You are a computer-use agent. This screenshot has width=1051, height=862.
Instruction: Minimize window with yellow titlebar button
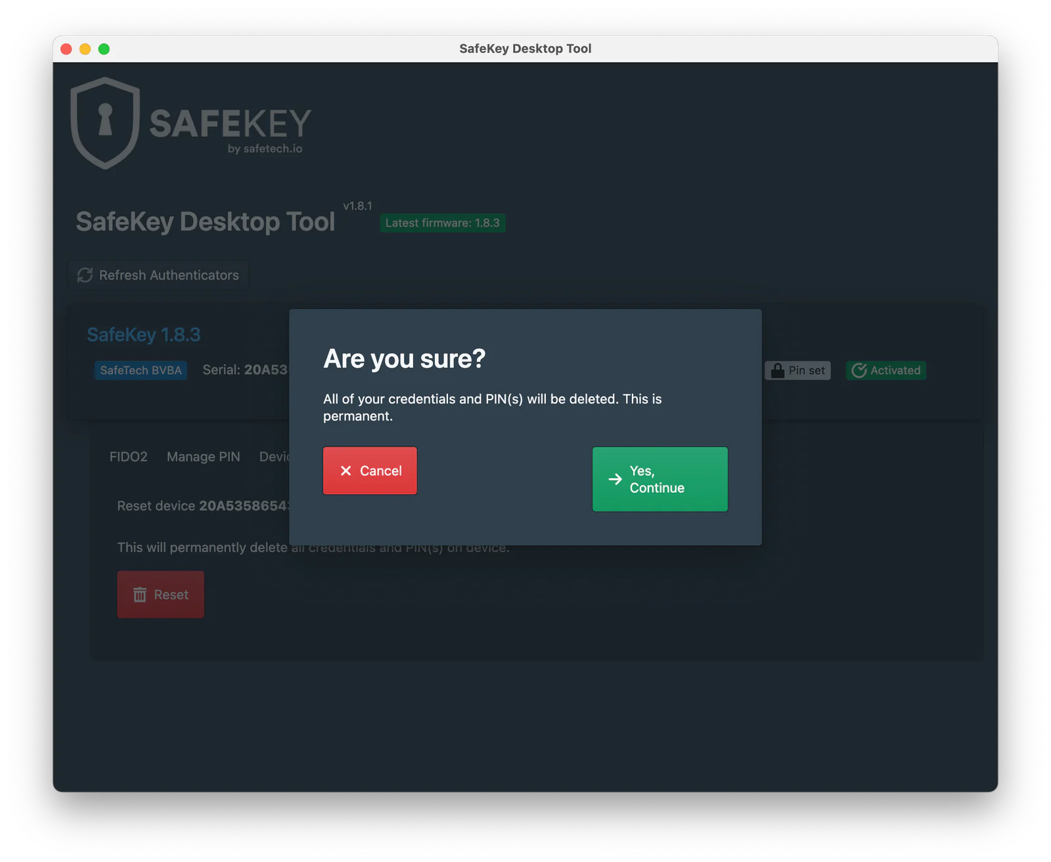tap(85, 49)
